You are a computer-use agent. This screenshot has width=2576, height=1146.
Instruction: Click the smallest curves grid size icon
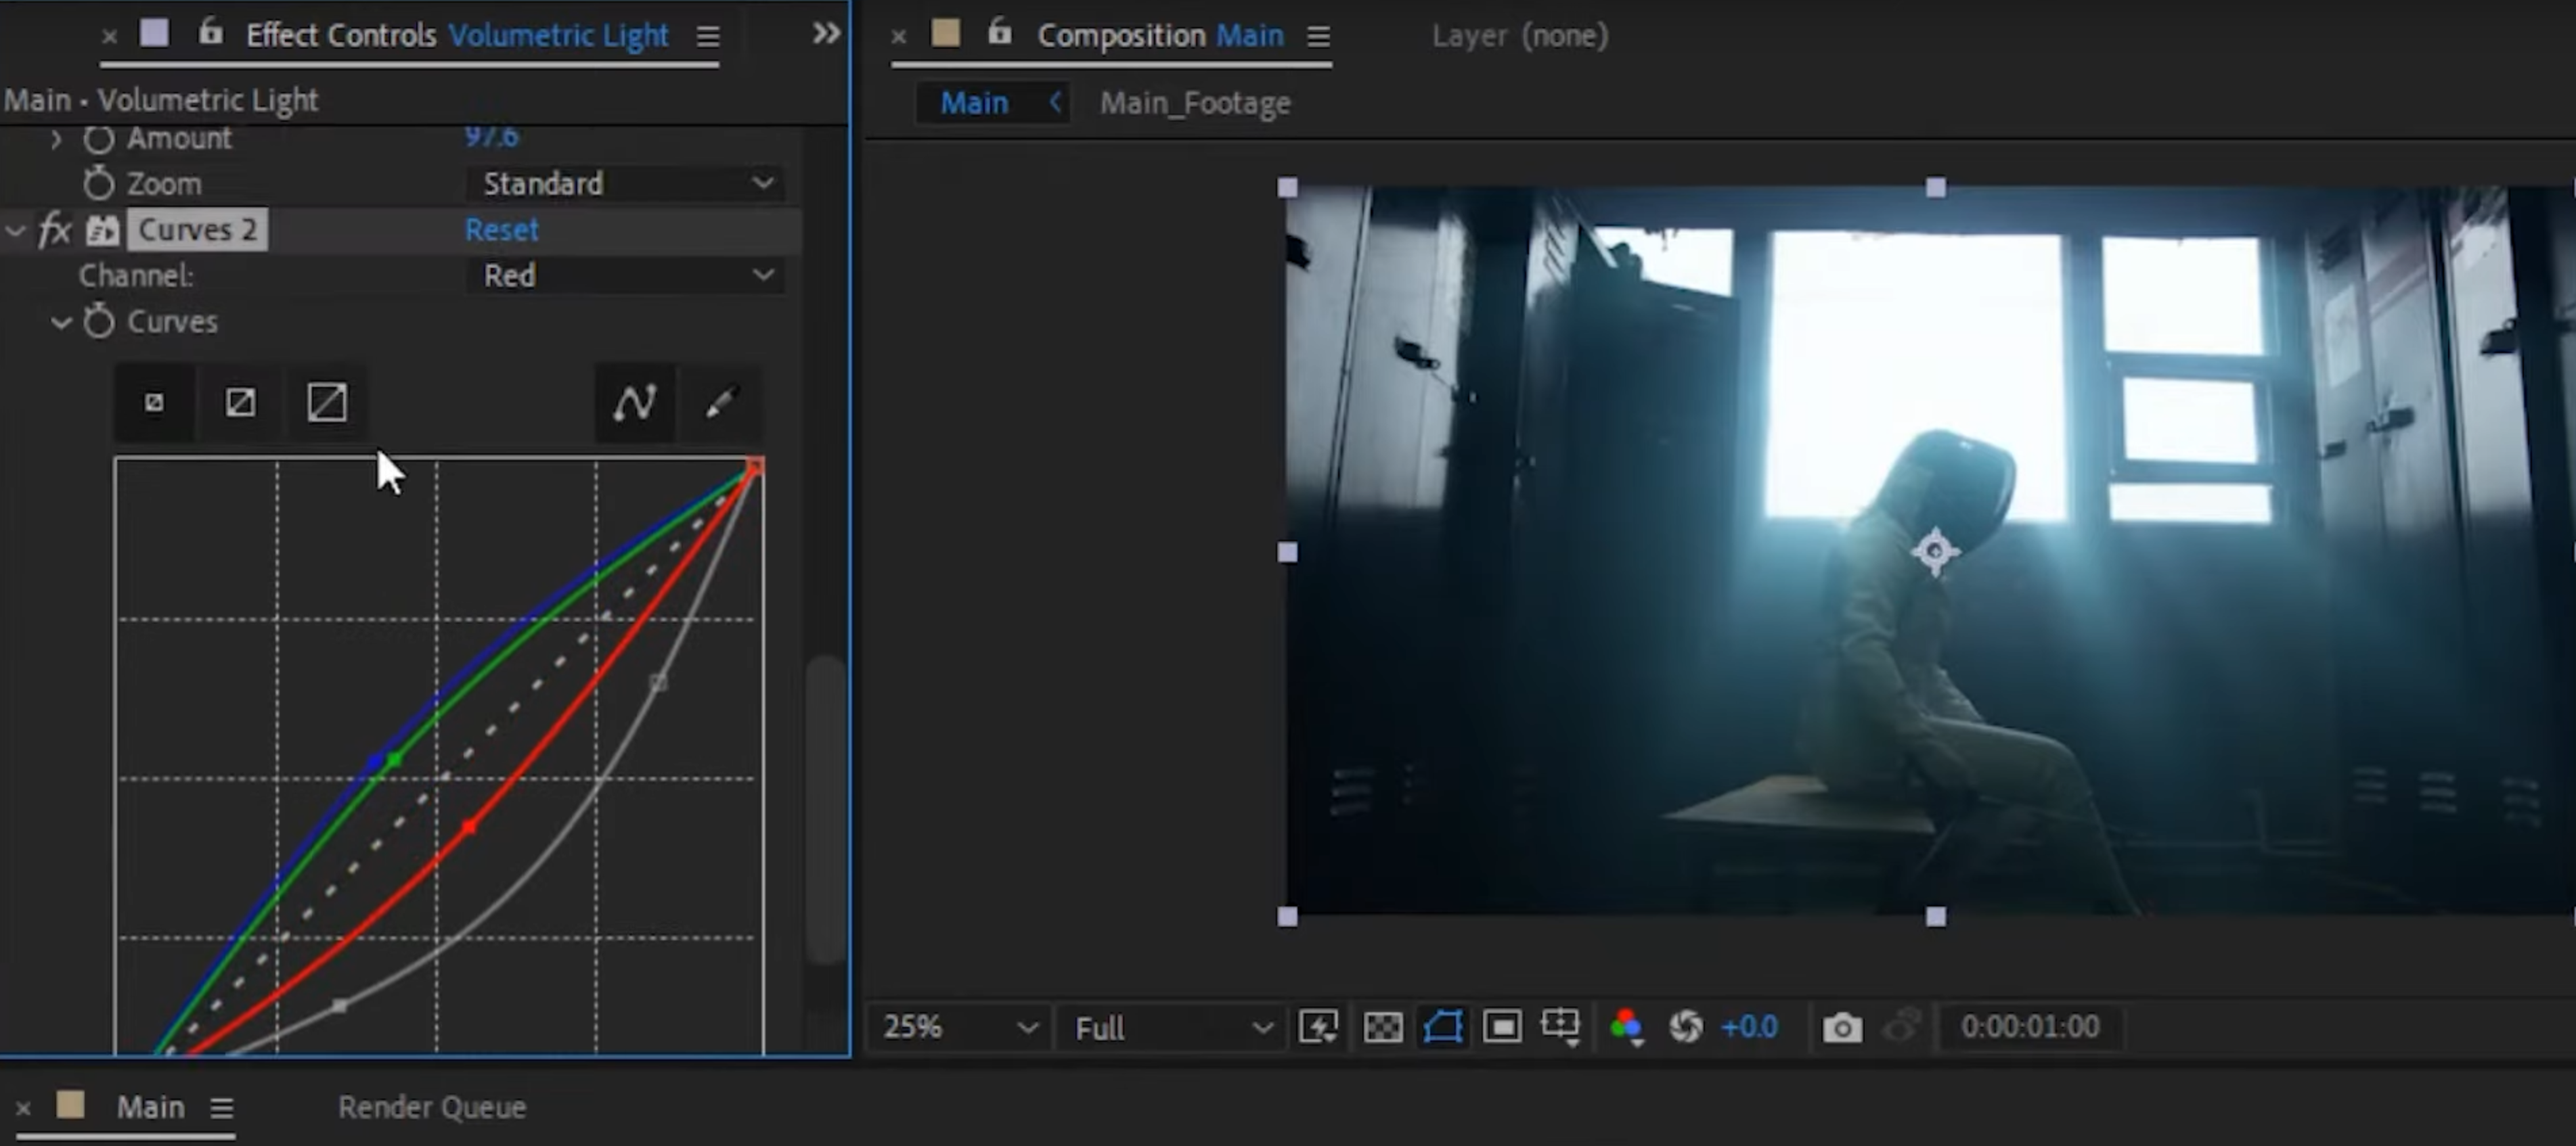154,403
